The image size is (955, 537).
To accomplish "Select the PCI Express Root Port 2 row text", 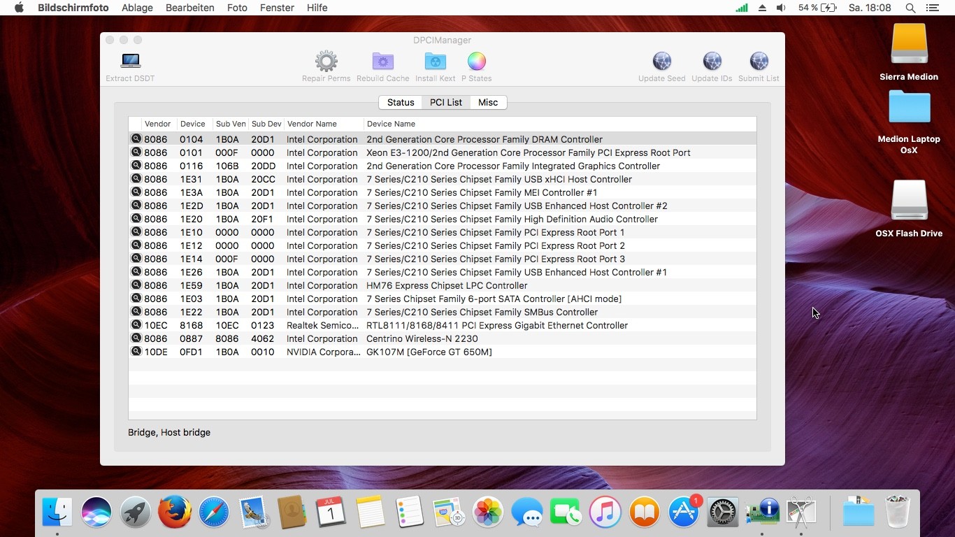I will click(x=496, y=245).
